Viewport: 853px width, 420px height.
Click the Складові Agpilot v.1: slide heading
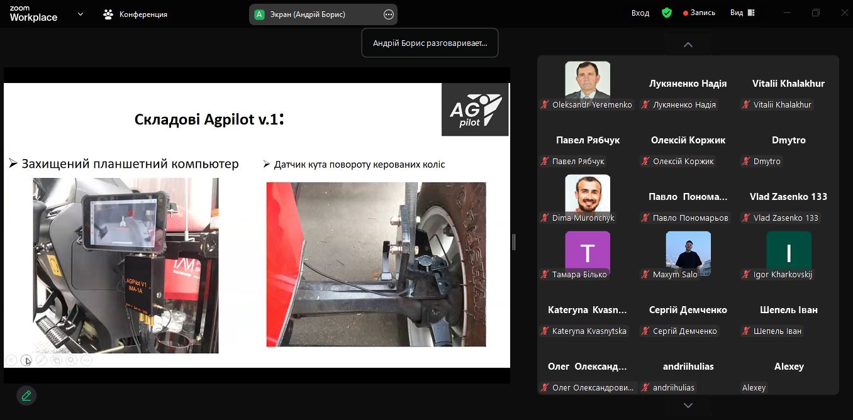[209, 119]
